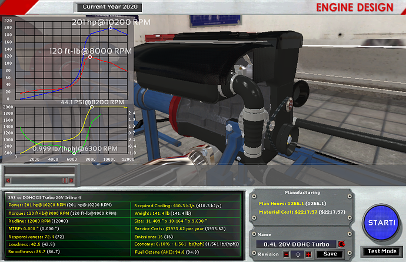Click the ENGINE DESIGN header title
Viewport: 406px width, 262px height.
(354, 7)
